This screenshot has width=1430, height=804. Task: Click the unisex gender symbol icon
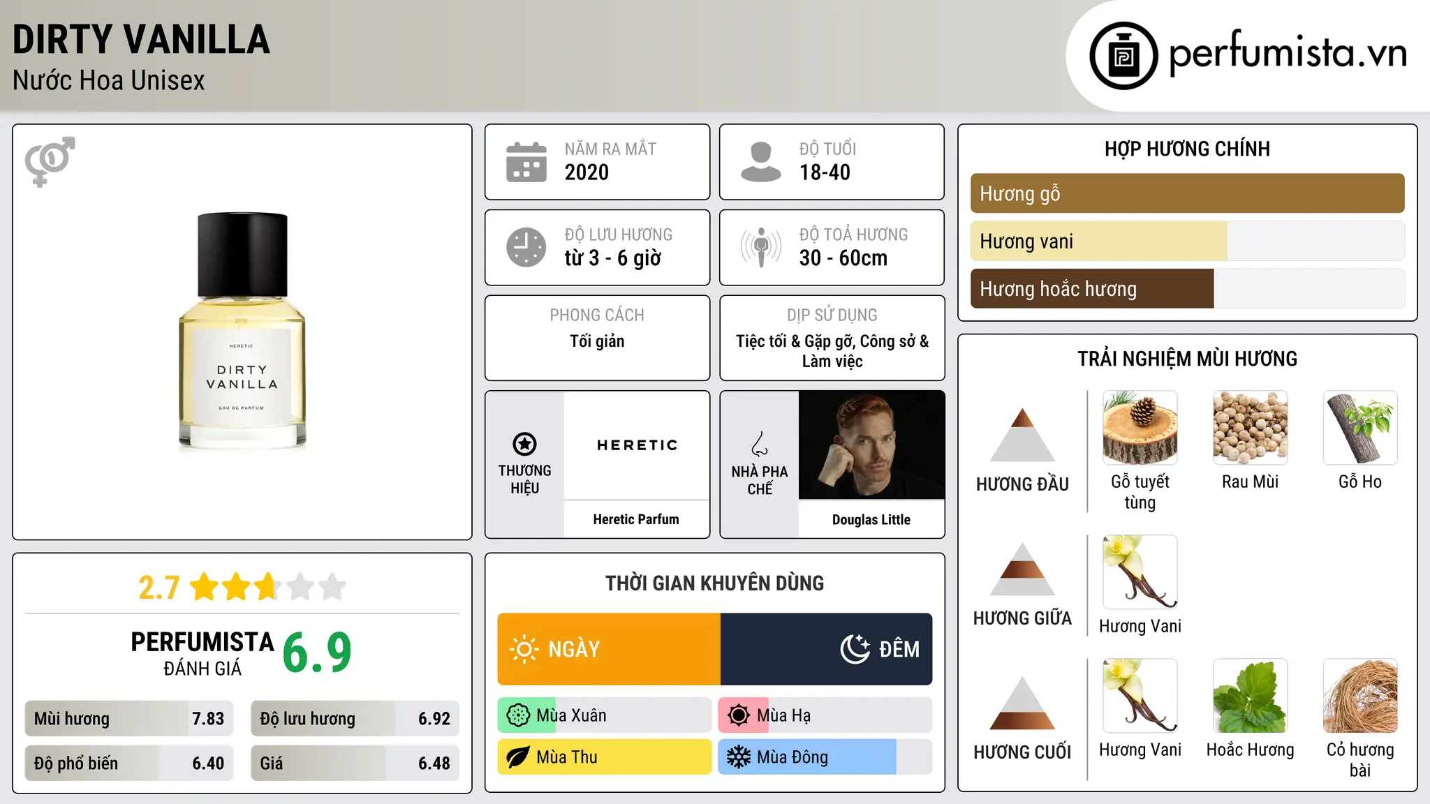tap(50, 161)
